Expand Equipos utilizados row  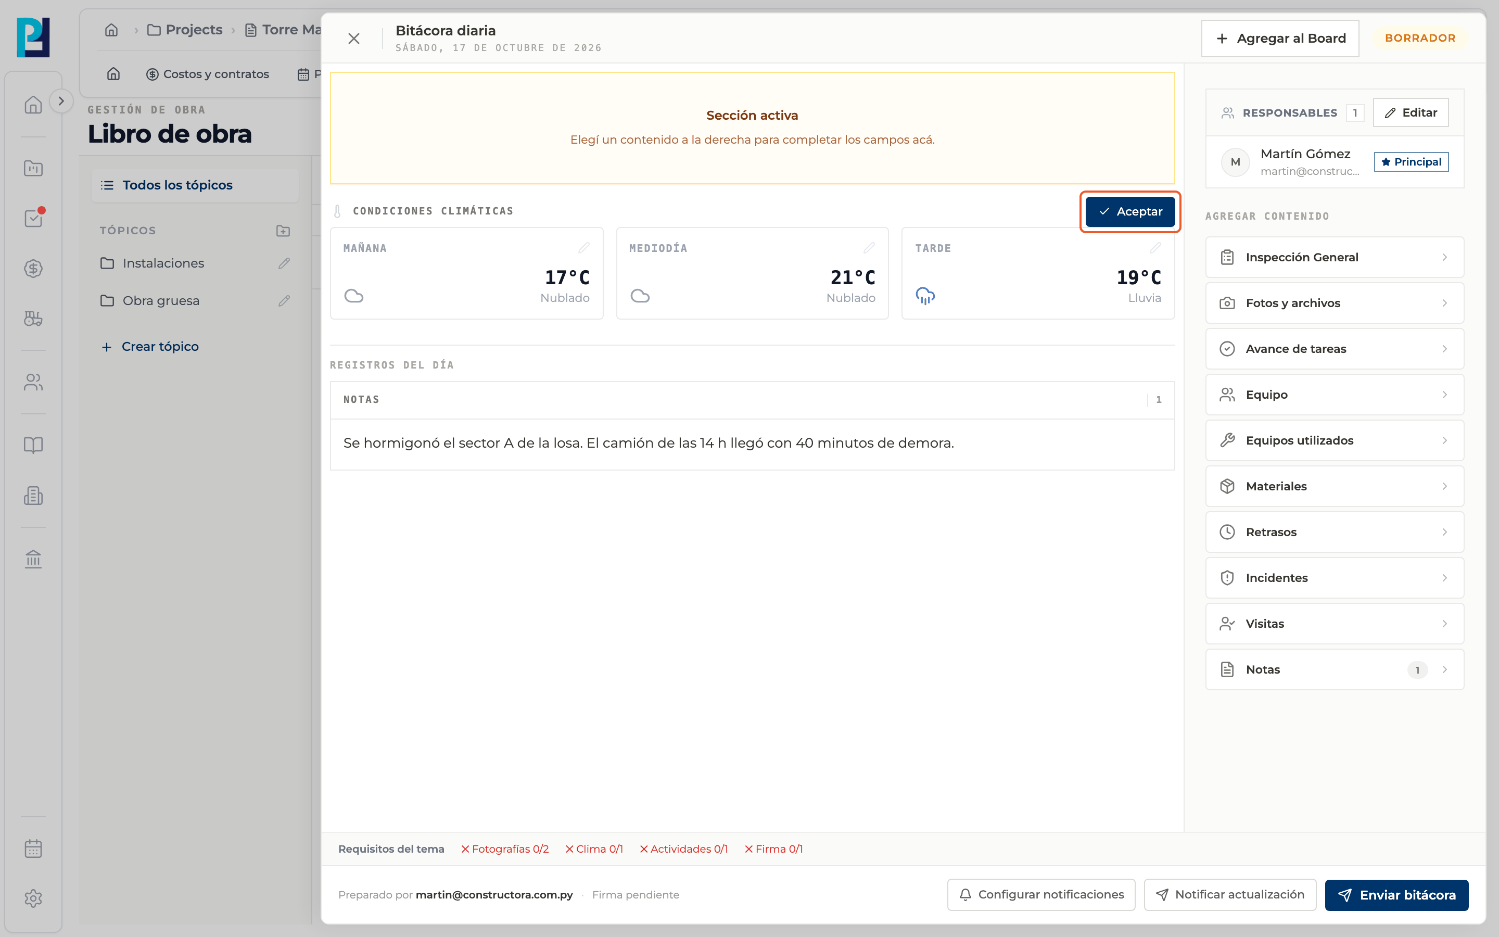1334,440
